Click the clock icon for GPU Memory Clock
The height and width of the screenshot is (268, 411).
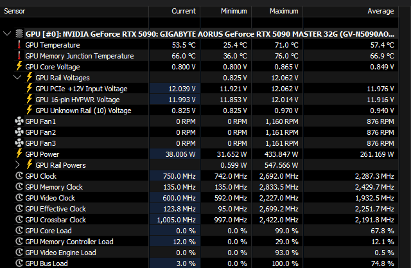point(19,187)
